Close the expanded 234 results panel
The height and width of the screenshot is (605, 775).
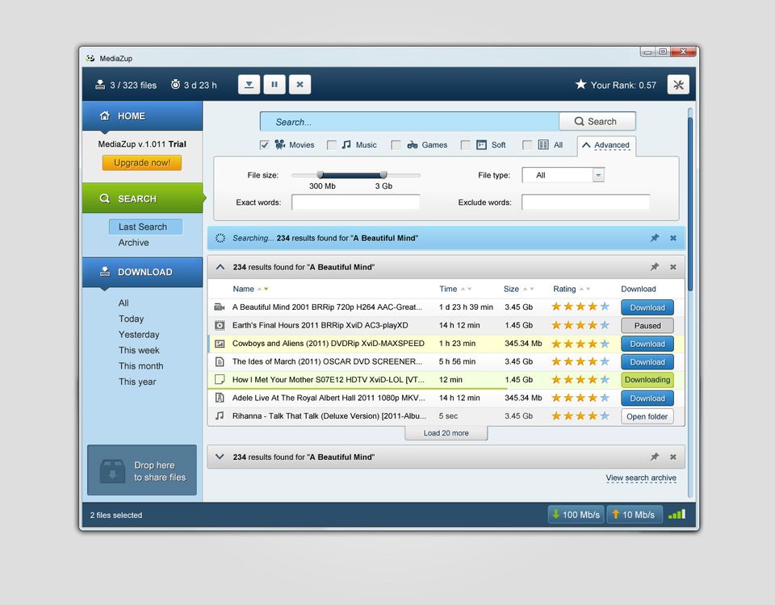coord(672,267)
